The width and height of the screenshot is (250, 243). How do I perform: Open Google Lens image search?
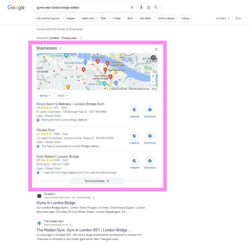pos(149,8)
